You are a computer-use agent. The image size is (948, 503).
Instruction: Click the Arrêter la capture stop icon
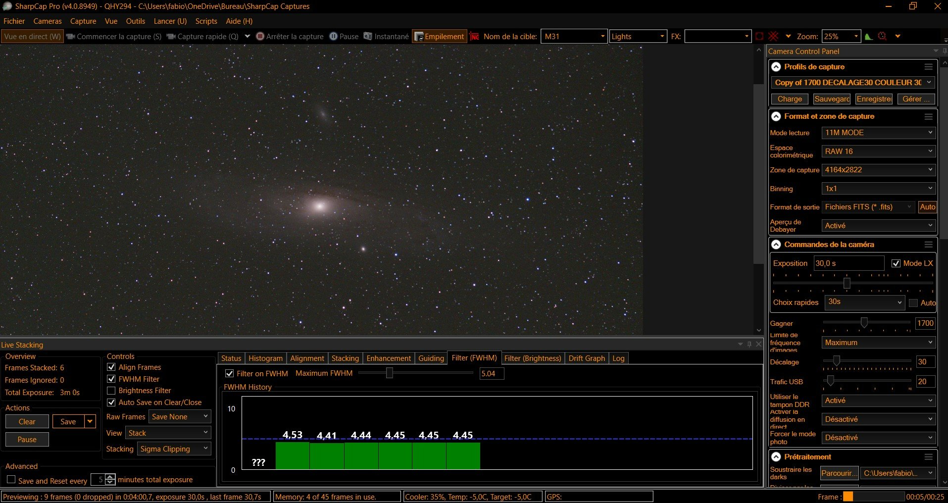coord(260,36)
